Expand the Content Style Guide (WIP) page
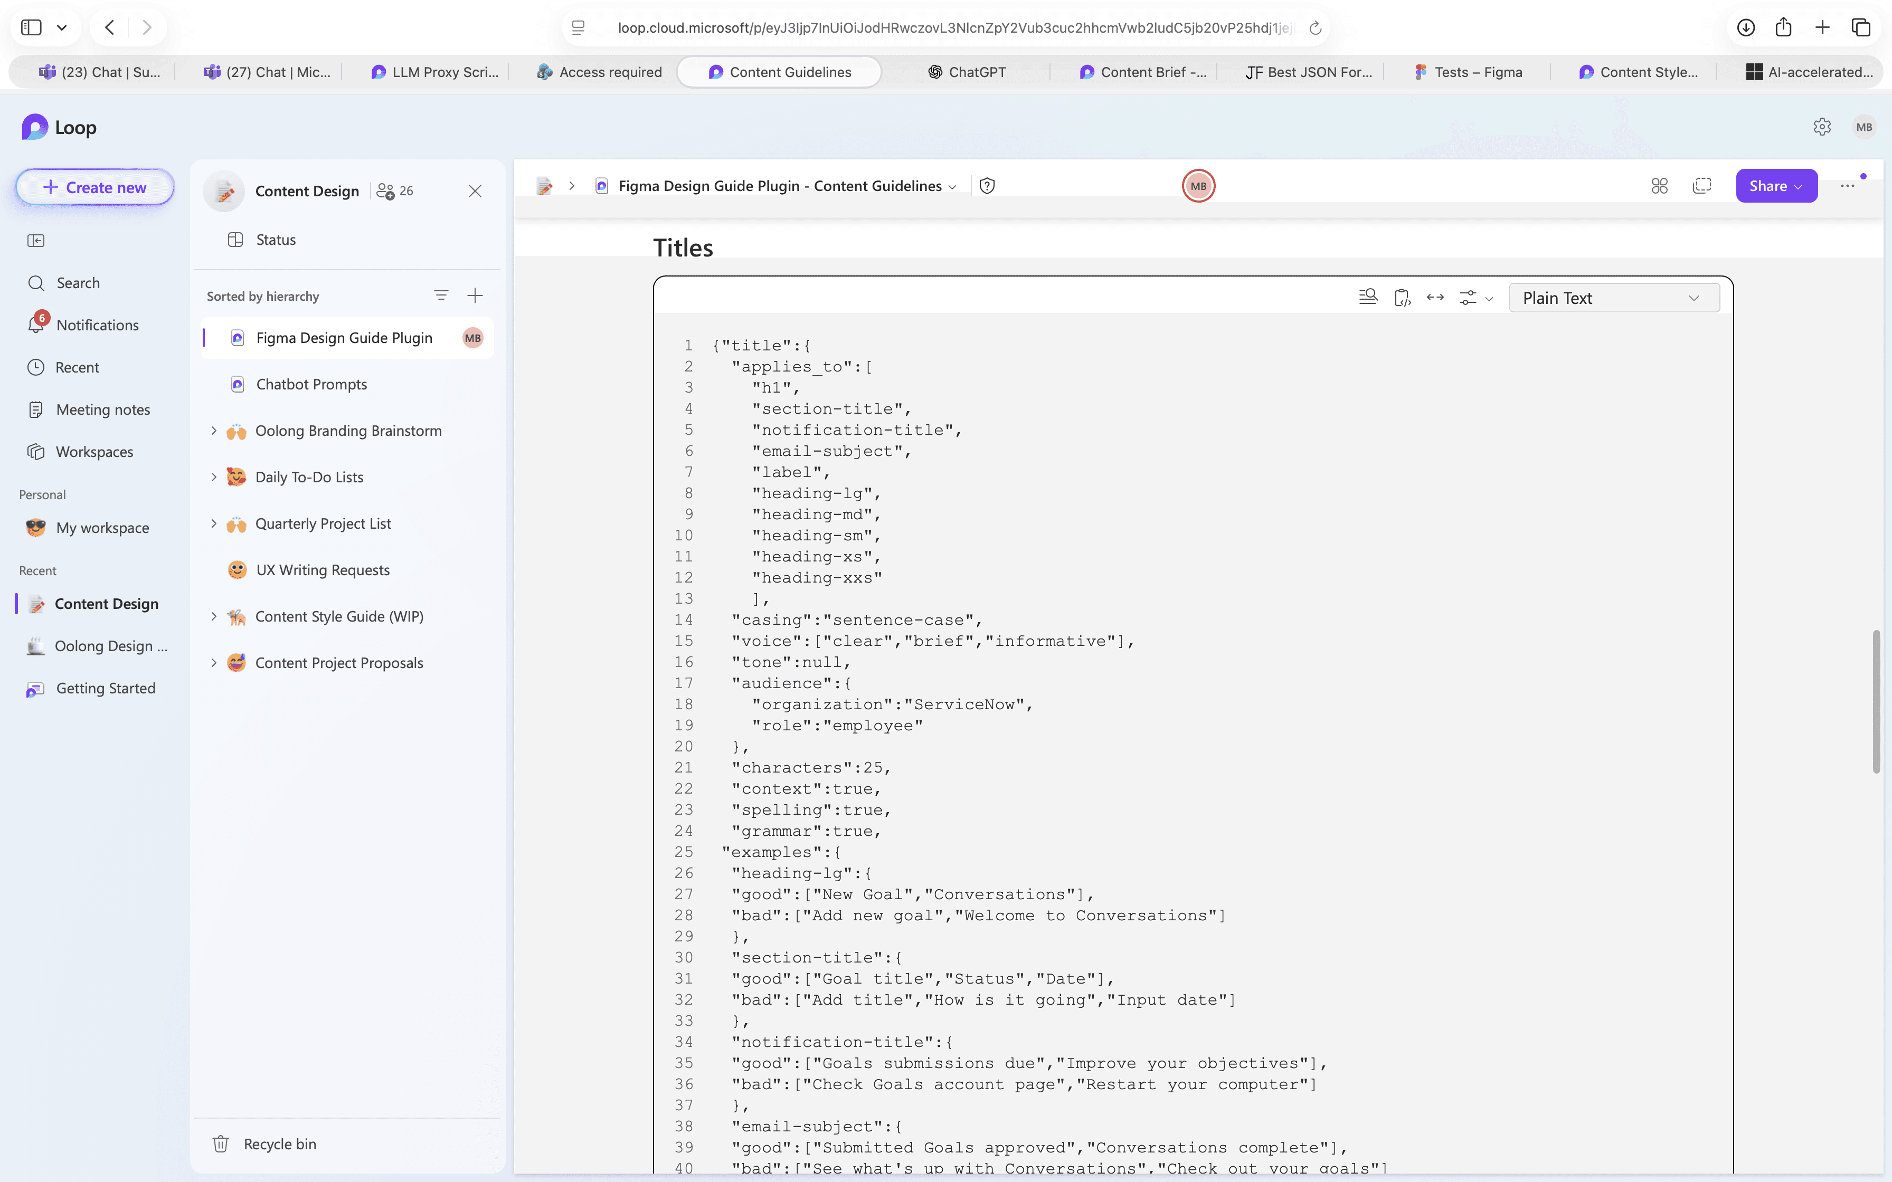1892x1182 pixels. coord(213,616)
